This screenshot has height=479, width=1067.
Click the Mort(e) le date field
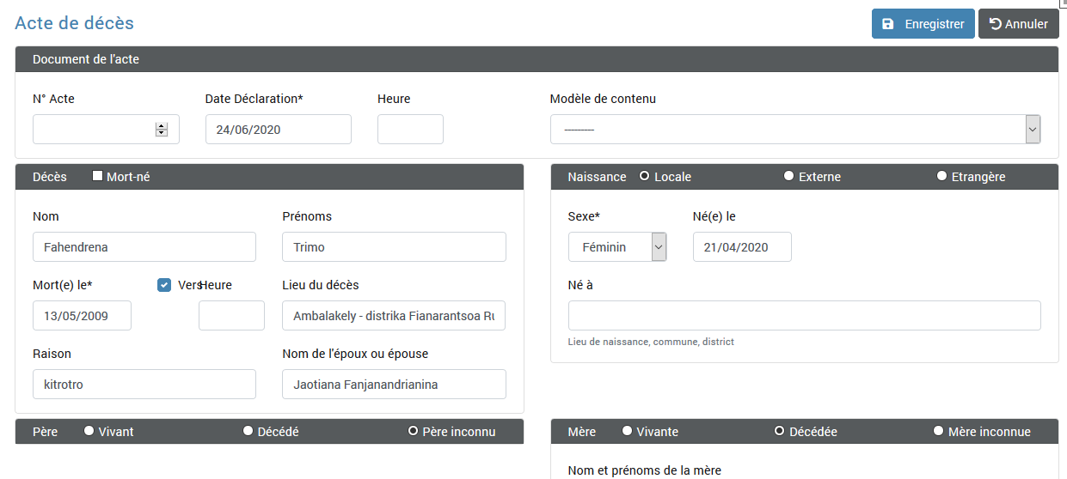click(x=82, y=316)
